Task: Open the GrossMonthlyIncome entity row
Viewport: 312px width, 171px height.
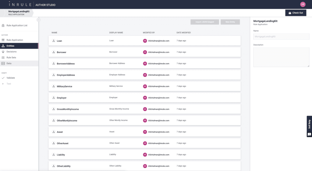Action: click(144, 109)
